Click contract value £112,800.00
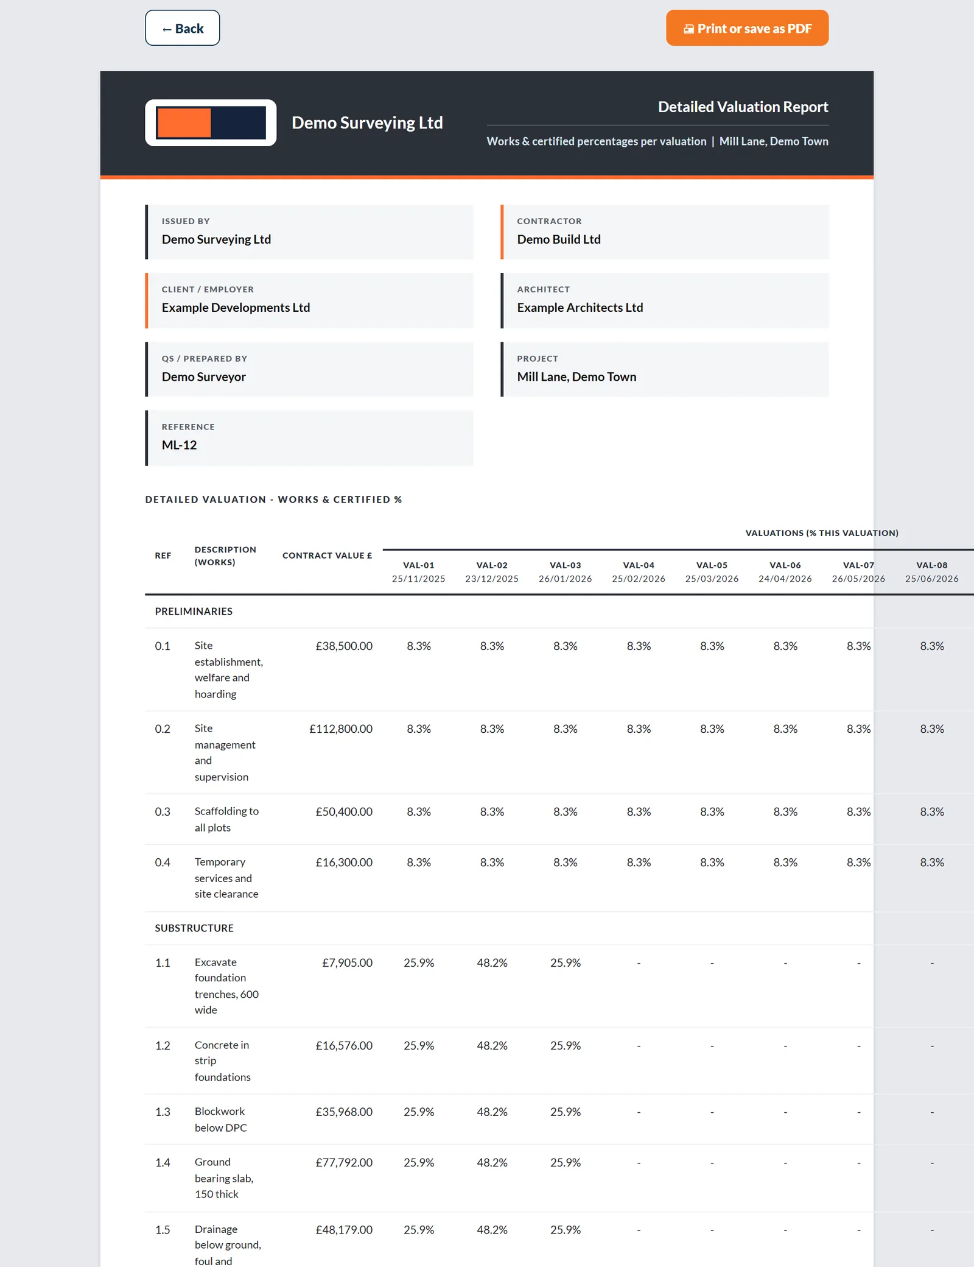This screenshot has width=974, height=1267. (341, 729)
